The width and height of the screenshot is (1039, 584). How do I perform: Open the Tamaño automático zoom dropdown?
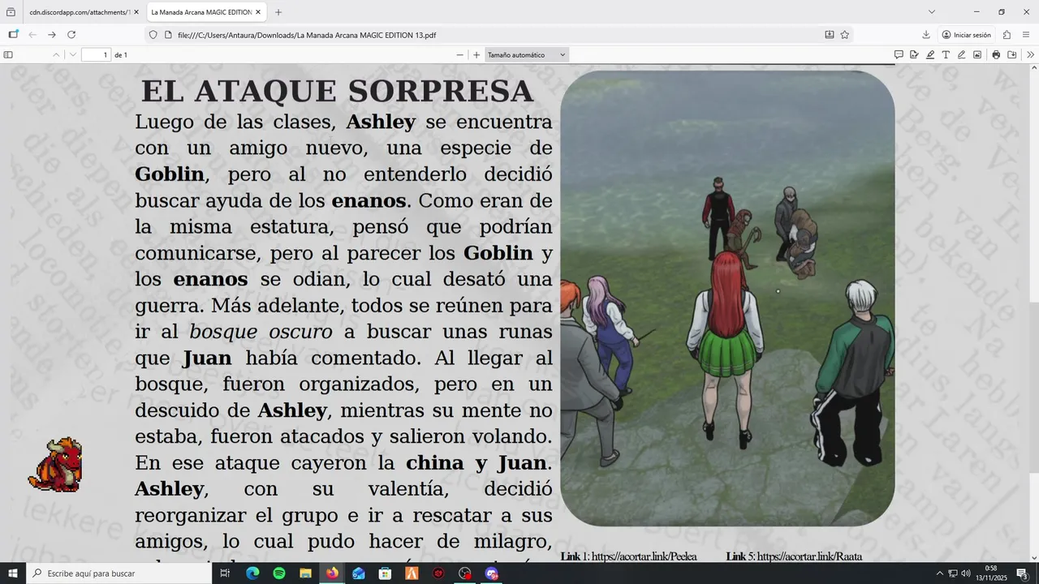click(527, 55)
